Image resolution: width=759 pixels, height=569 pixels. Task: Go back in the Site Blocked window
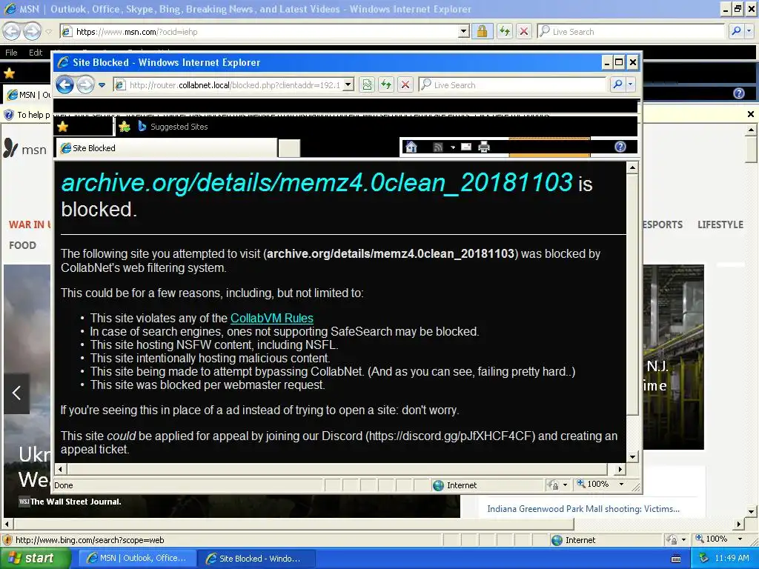[x=65, y=85]
